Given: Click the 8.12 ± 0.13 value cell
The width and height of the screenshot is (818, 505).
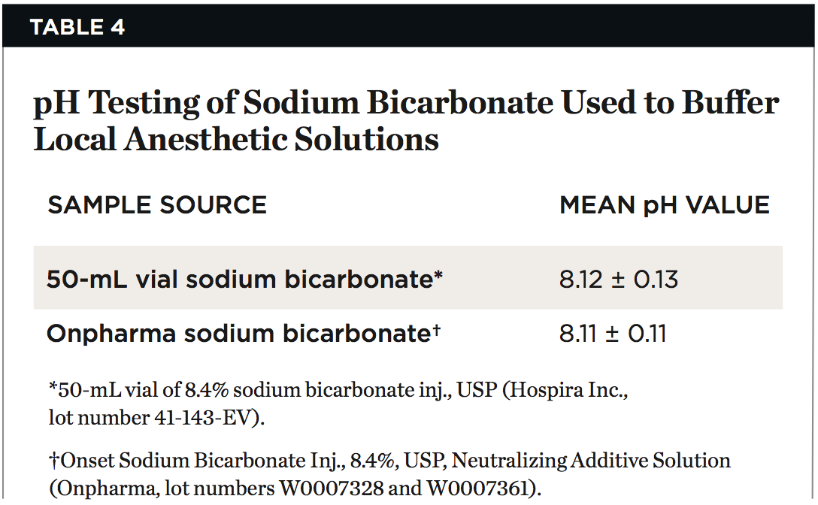Looking at the screenshot, I should click(618, 280).
